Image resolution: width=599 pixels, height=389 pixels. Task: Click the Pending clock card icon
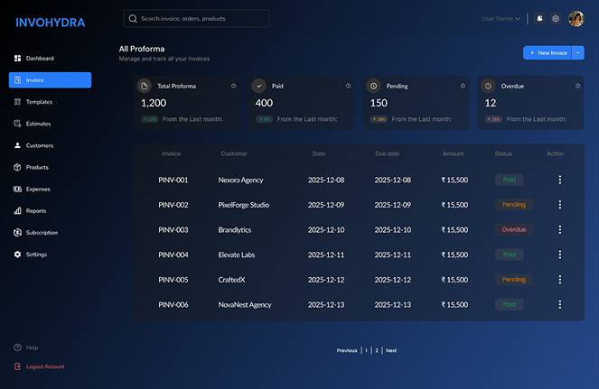(374, 86)
